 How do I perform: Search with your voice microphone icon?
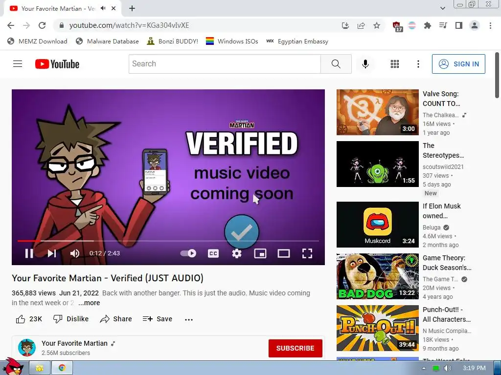365,64
